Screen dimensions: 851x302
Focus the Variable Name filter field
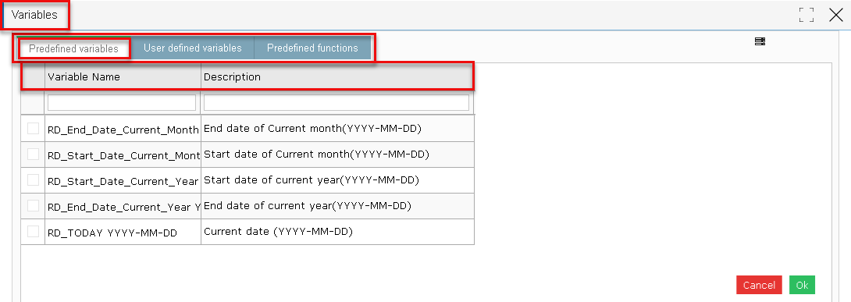click(x=122, y=102)
